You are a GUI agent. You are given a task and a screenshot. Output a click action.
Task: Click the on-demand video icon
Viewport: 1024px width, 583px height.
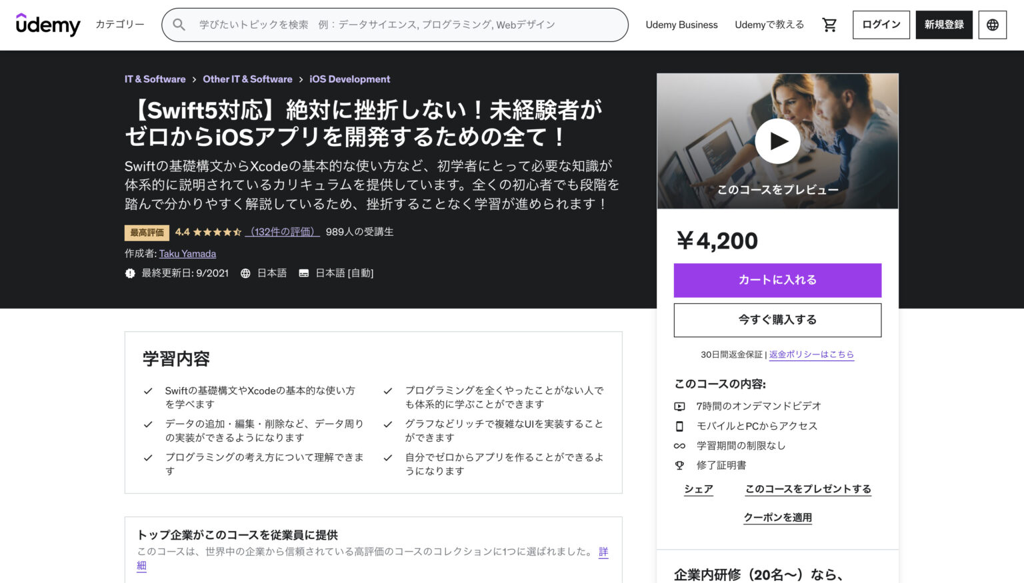(x=680, y=406)
